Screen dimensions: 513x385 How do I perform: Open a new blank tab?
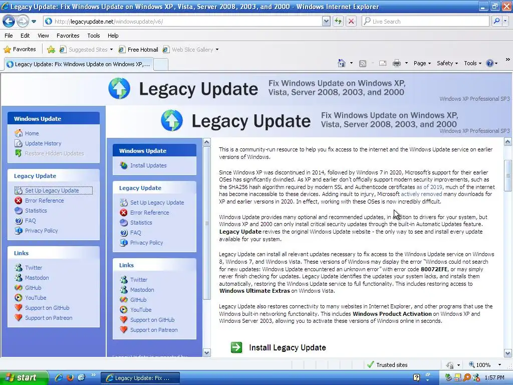tap(161, 65)
